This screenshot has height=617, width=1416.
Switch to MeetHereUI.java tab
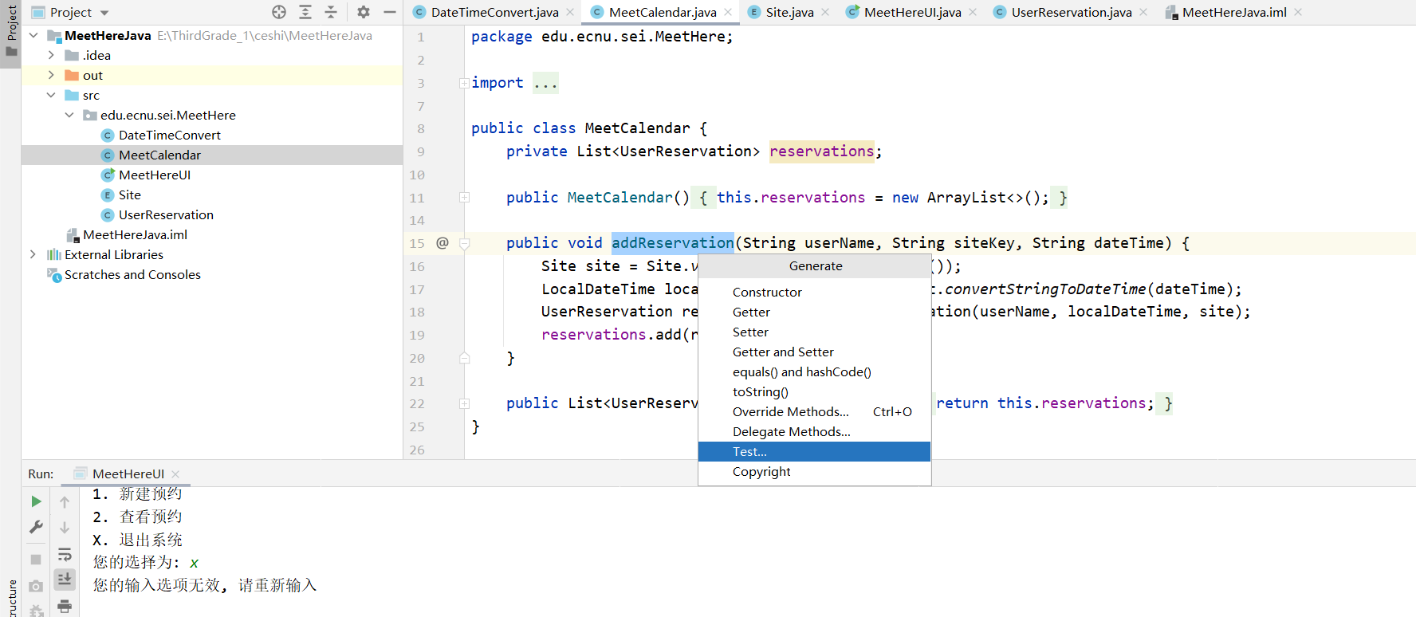pyautogui.click(x=912, y=12)
